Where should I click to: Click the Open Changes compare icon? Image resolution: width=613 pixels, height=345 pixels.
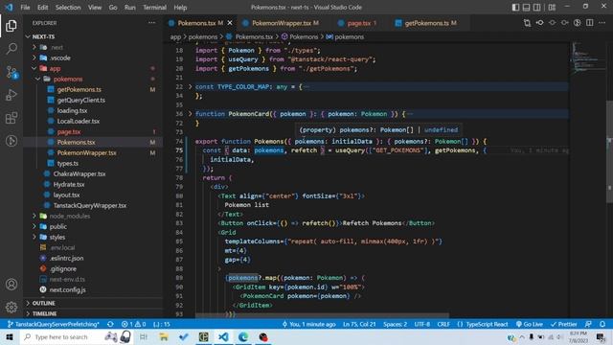tap(527, 23)
